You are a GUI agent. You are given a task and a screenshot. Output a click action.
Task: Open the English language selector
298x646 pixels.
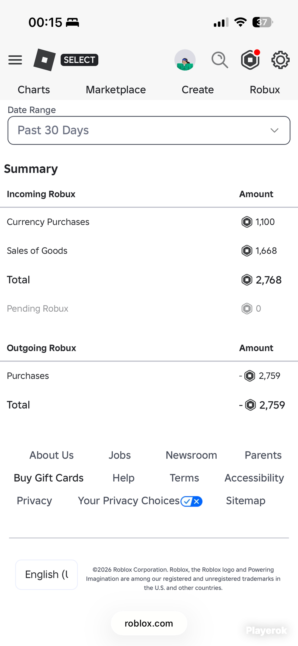pos(46,574)
